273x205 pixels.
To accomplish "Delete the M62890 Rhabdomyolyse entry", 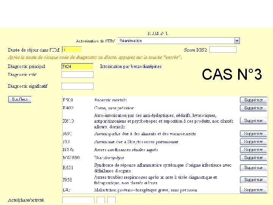I will pyautogui.click(x=253, y=158).
